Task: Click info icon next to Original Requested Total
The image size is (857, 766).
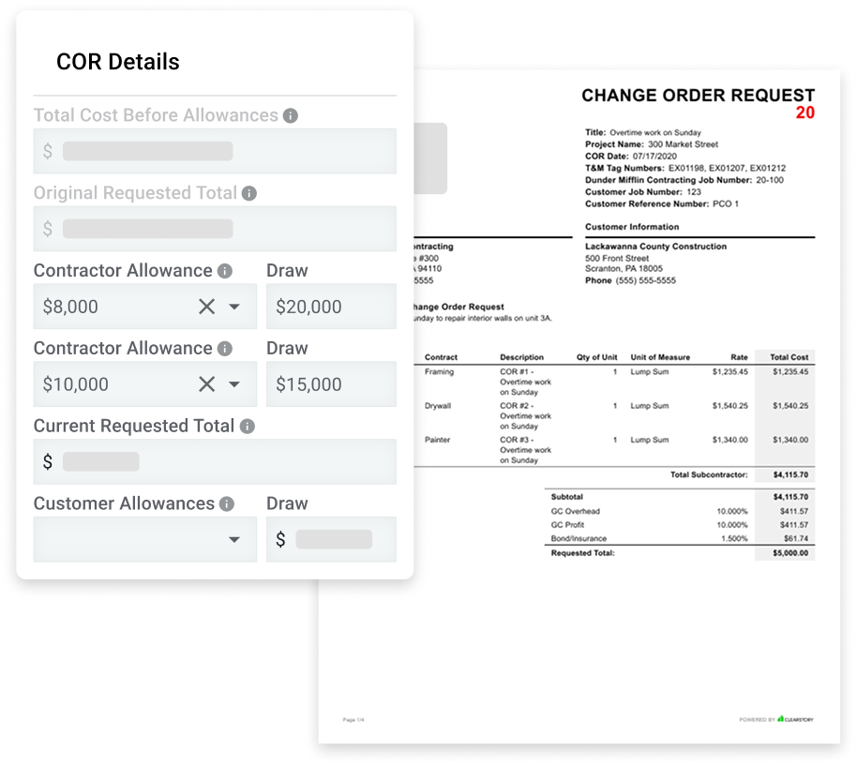Action: tap(249, 193)
